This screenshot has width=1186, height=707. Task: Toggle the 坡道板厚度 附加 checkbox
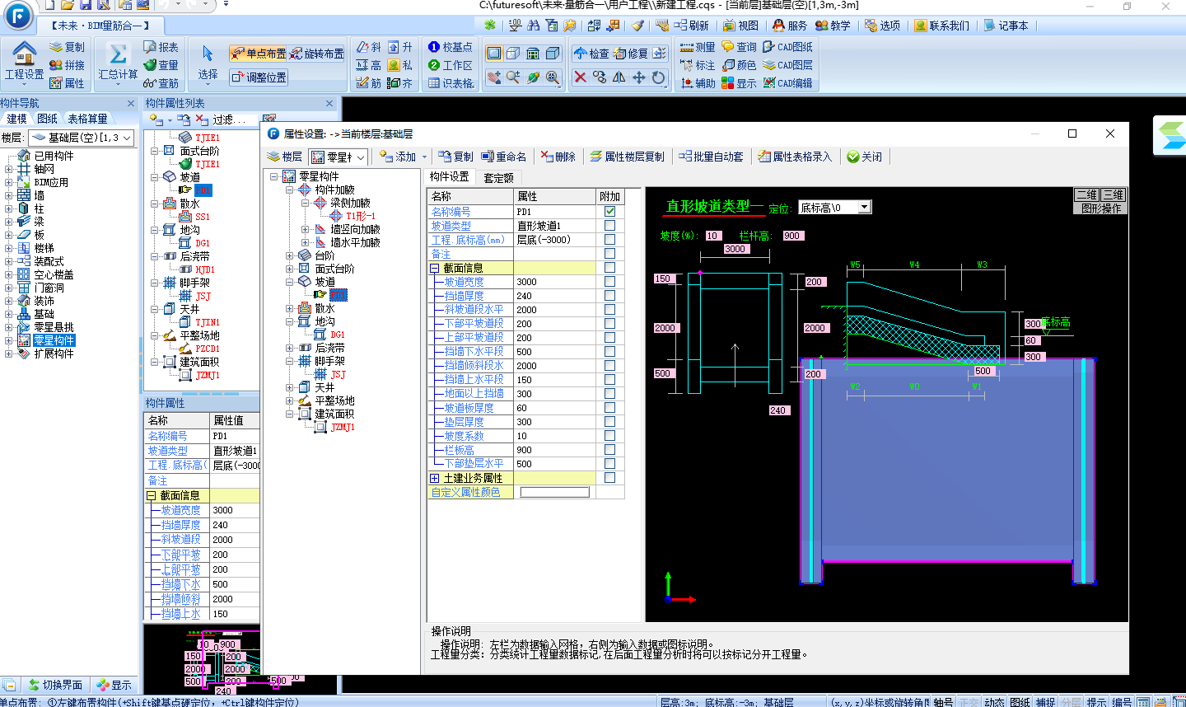tap(609, 408)
